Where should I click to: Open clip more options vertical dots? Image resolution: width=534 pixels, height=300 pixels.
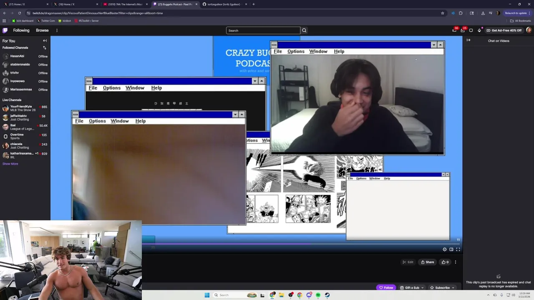click(x=456, y=262)
